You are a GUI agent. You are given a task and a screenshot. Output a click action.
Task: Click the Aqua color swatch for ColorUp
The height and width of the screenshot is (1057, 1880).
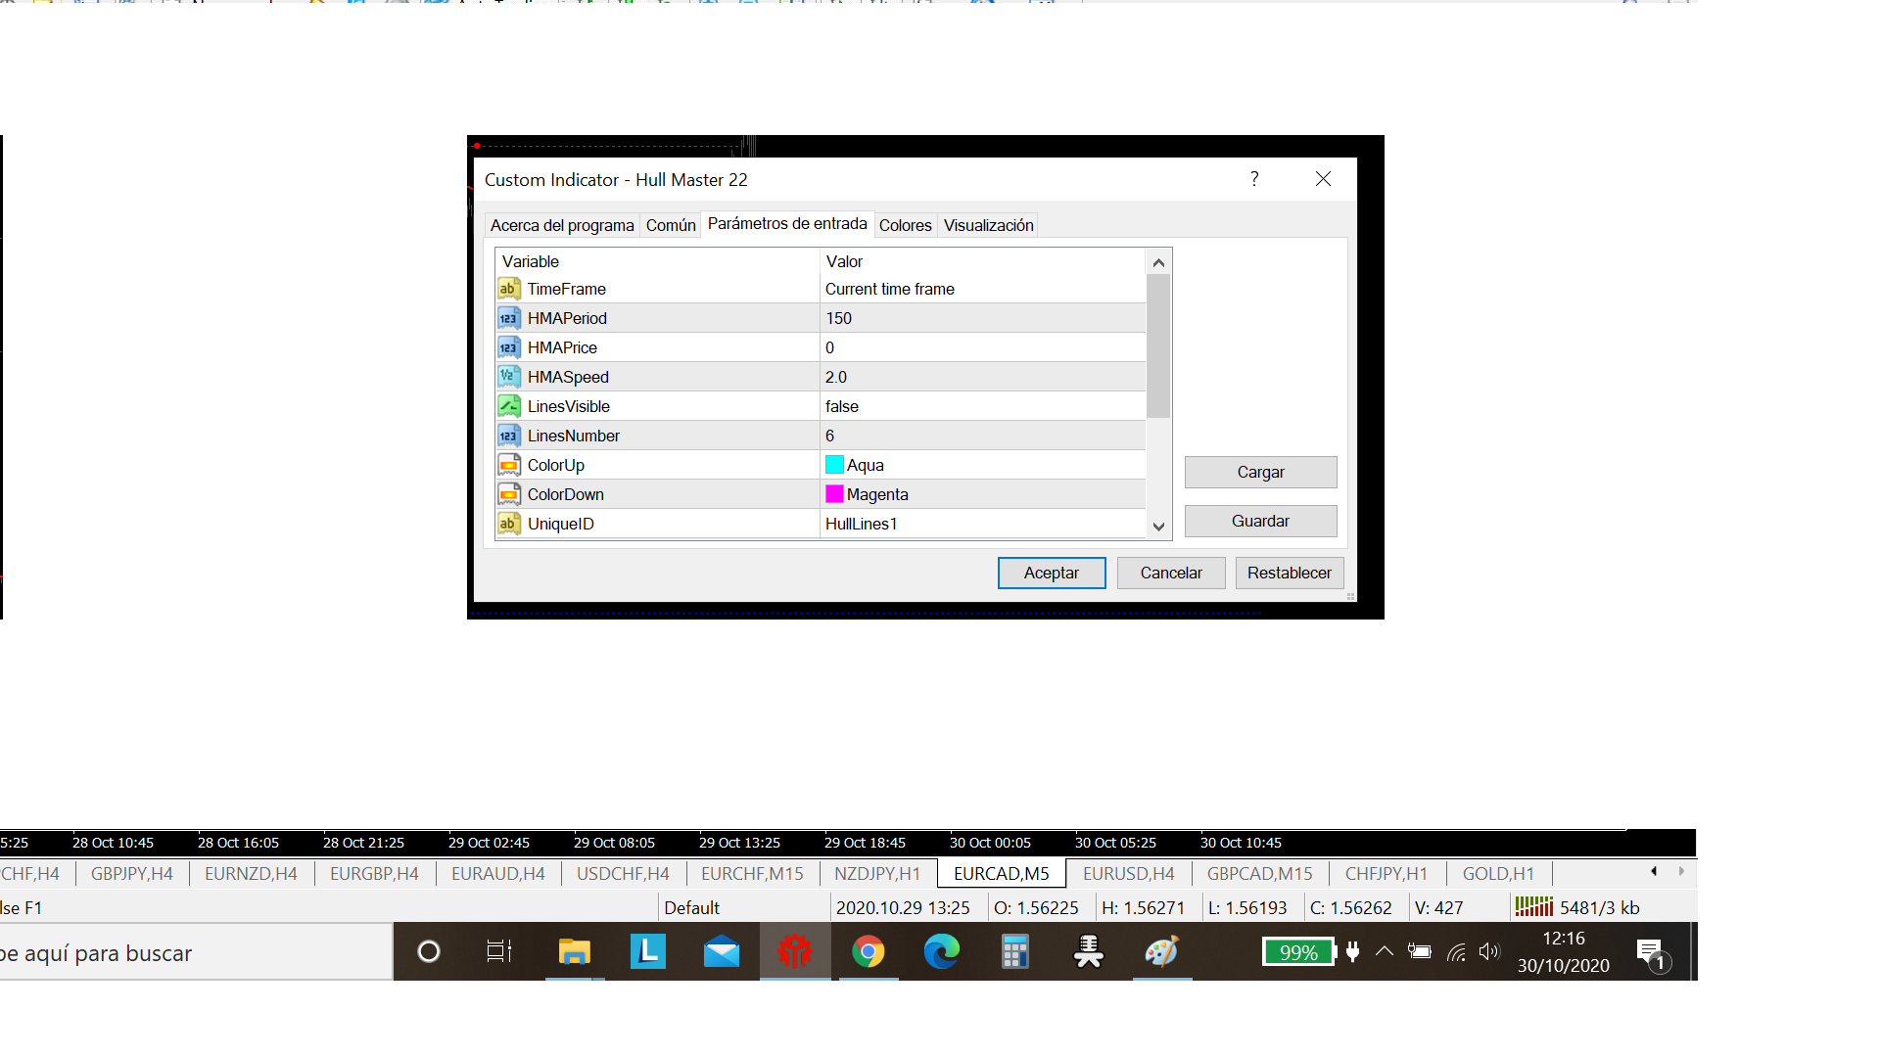coord(834,465)
